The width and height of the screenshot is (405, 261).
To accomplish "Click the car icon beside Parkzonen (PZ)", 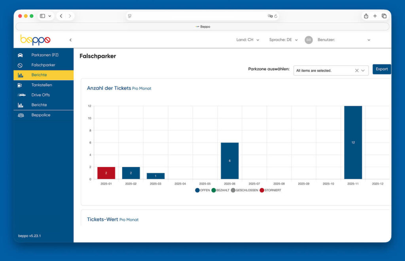I will pyautogui.click(x=21, y=55).
